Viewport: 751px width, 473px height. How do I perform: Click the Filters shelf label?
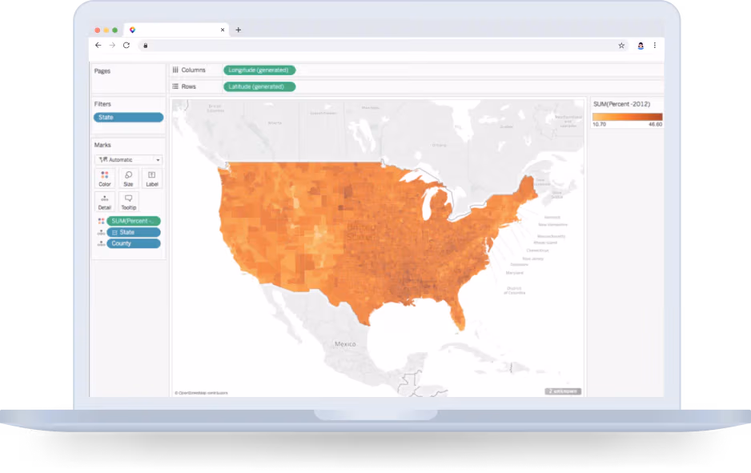(102, 104)
